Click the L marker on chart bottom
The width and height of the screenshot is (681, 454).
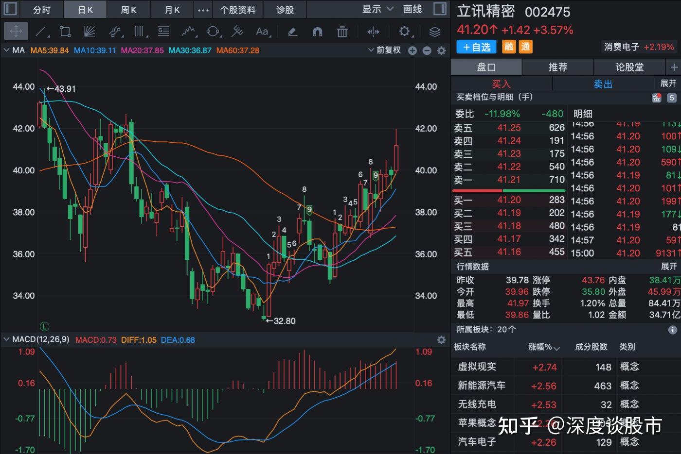(44, 326)
